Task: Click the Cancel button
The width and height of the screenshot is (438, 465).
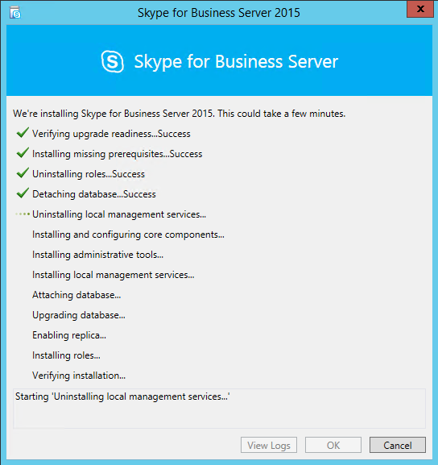Action: [398, 445]
